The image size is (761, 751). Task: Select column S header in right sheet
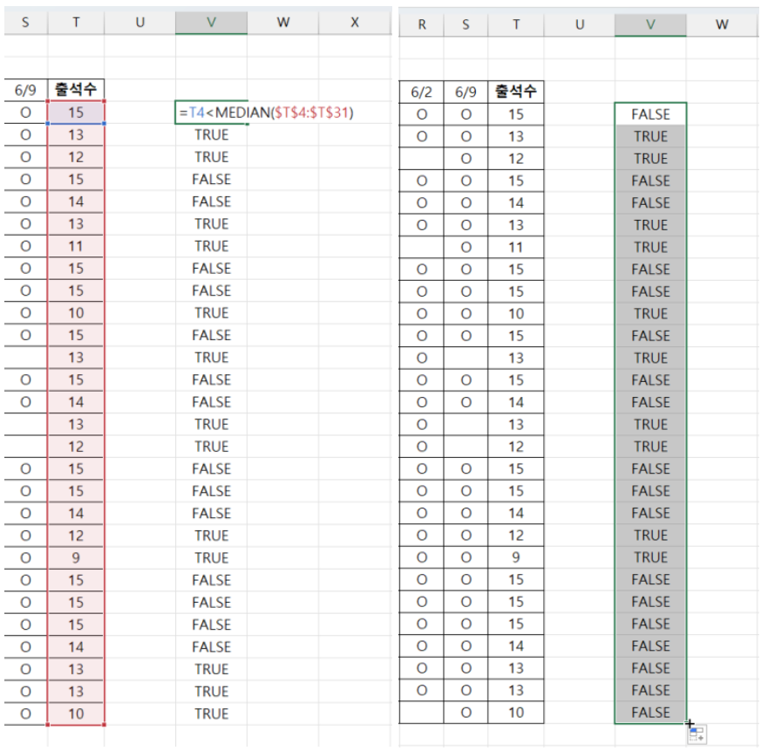point(465,24)
